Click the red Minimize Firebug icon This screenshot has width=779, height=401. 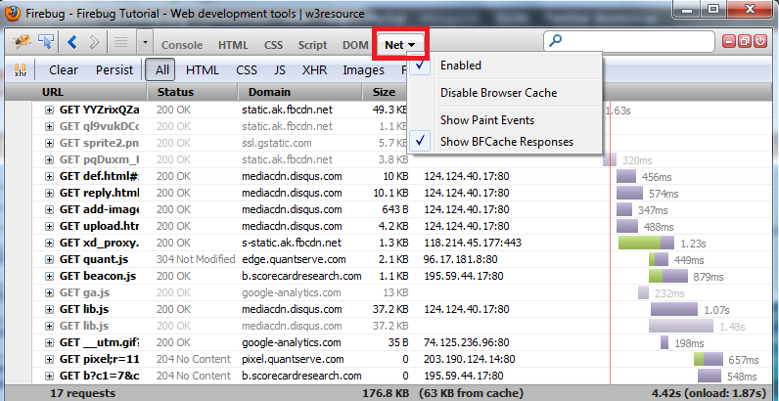pos(730,43)
